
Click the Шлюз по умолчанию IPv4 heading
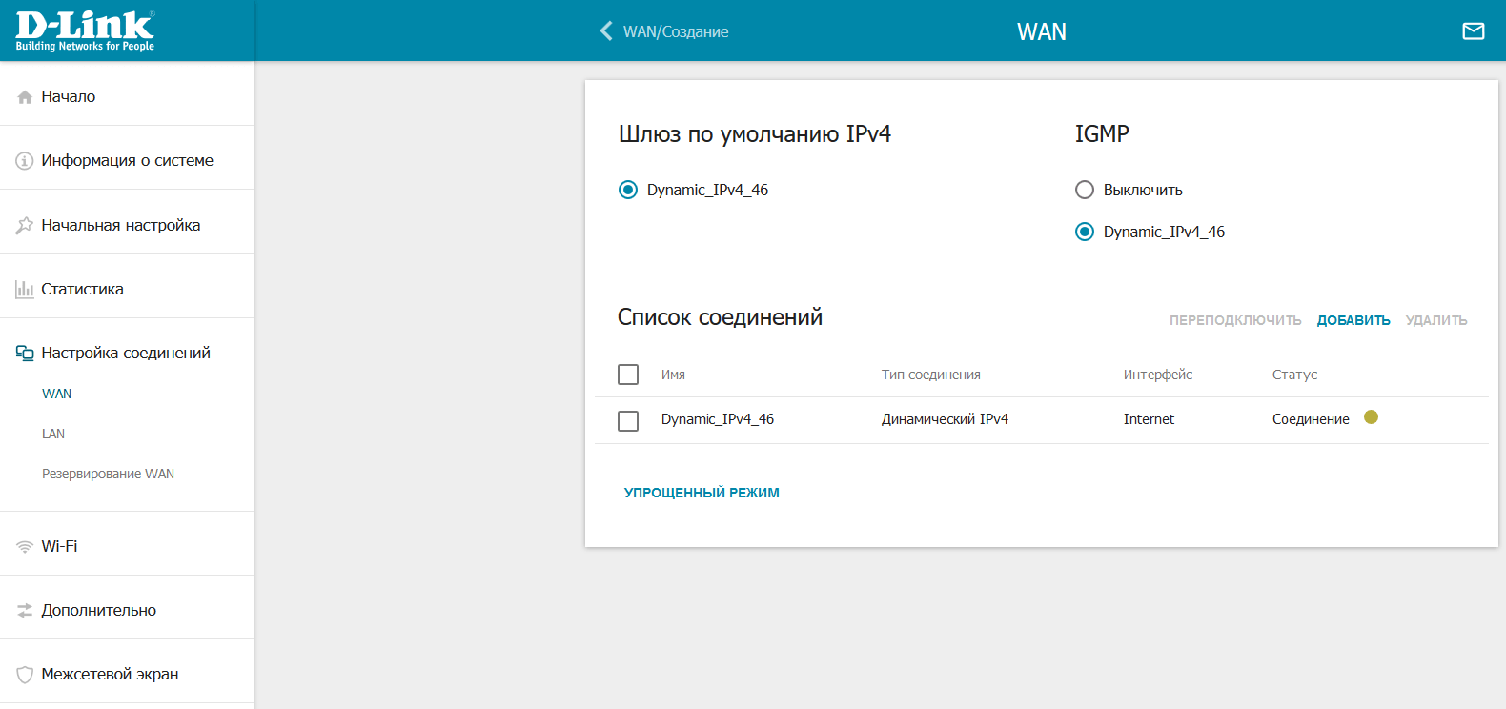pyautogui.click(x=755, y=134)
